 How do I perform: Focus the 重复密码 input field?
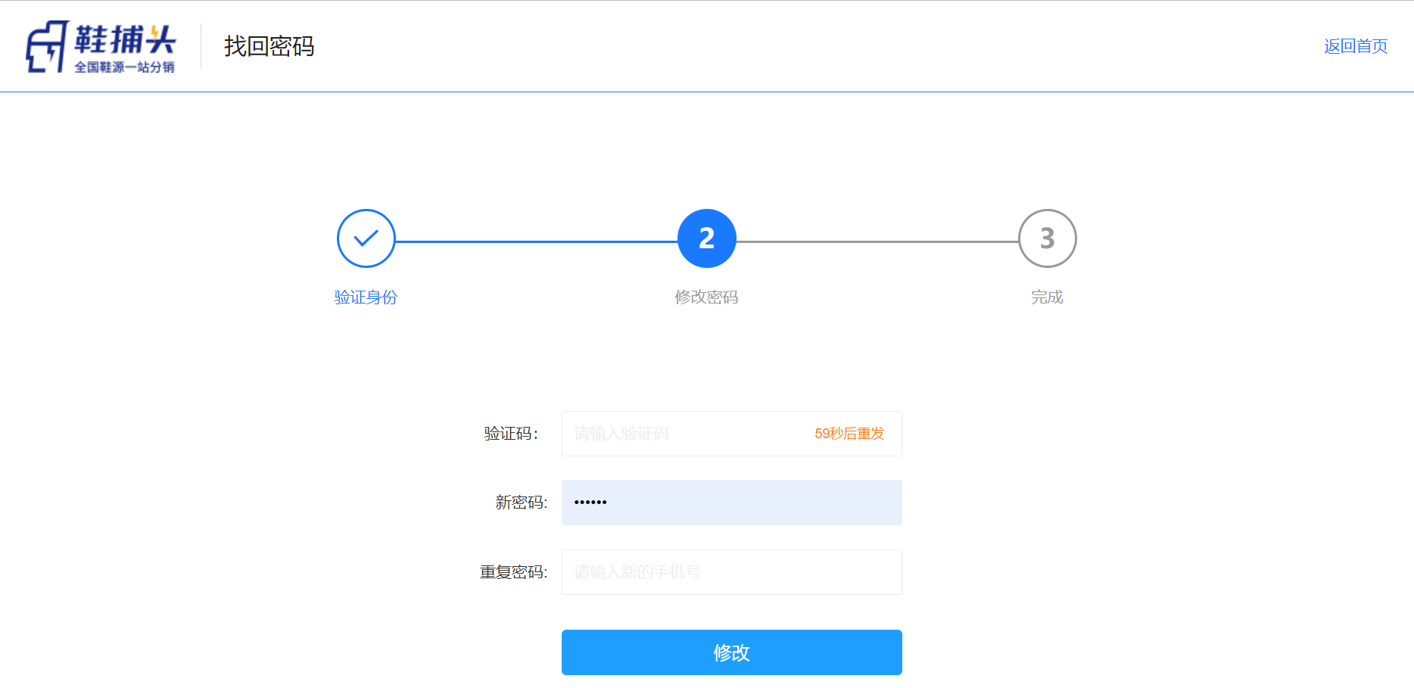tap(731, 572)
